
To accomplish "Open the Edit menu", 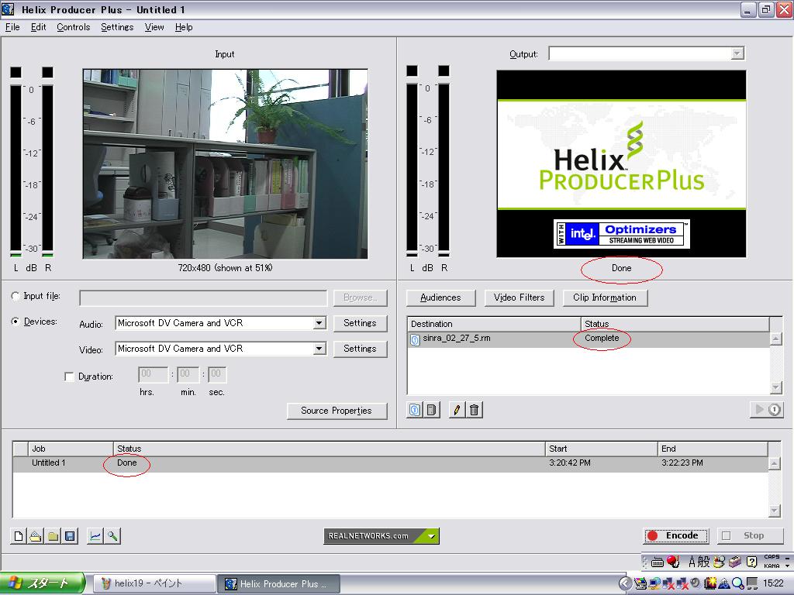I will (x=39, y=27).
